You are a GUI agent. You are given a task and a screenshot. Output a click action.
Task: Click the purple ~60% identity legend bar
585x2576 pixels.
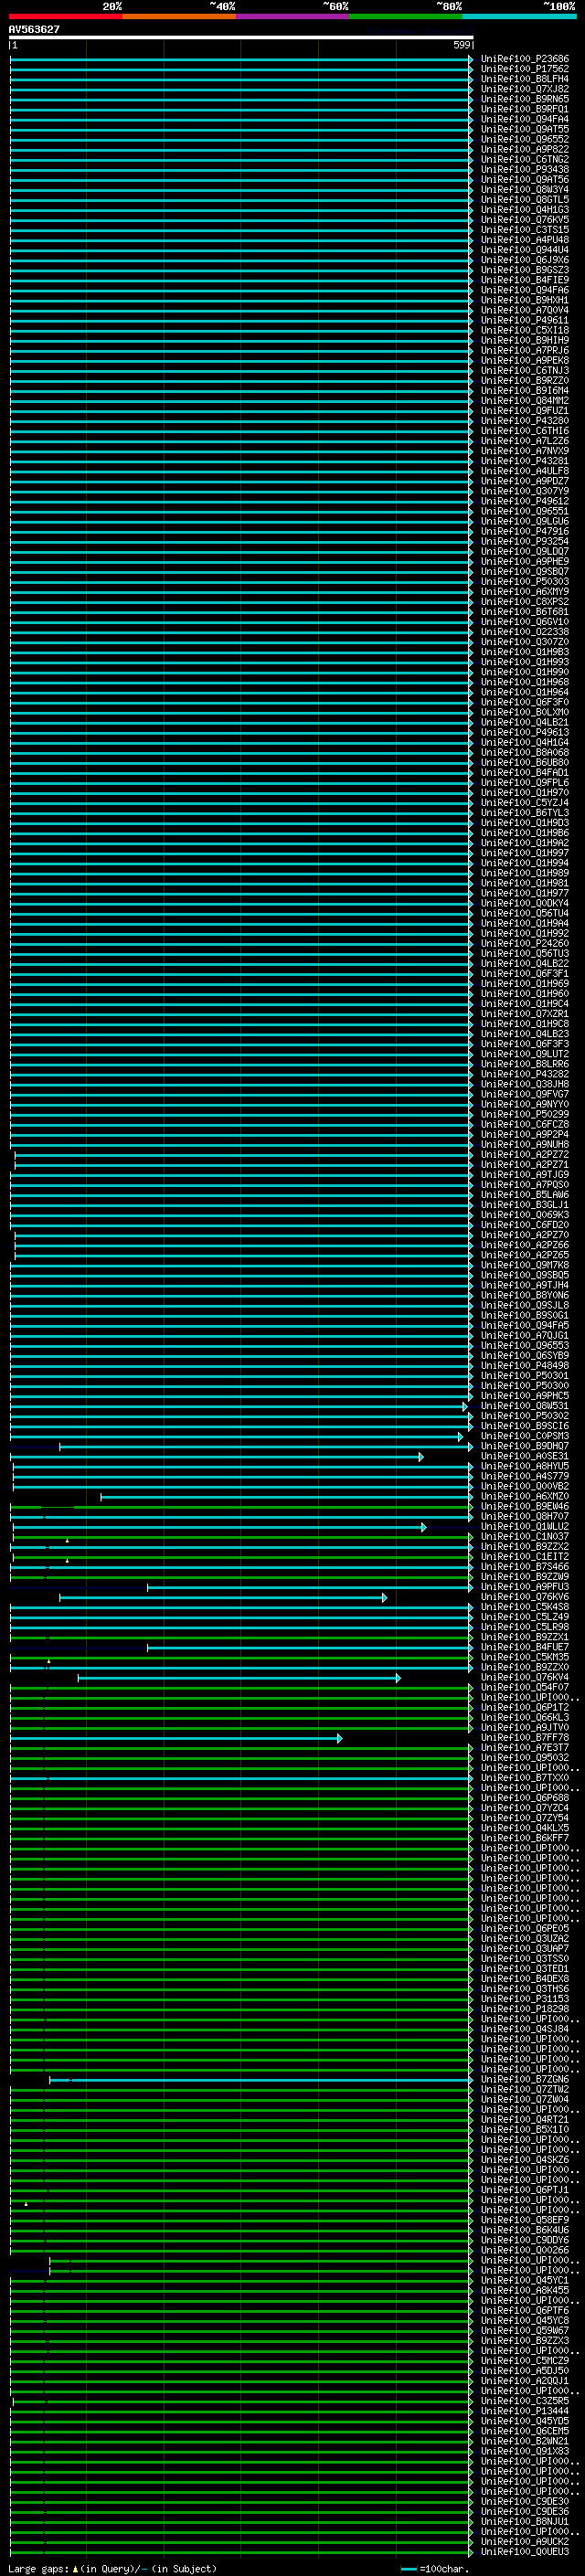[293, 16]
